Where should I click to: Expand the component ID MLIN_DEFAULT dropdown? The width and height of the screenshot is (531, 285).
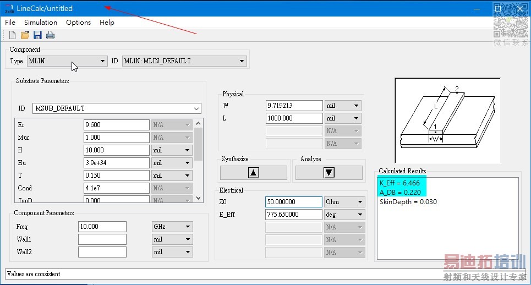pyautogui.click(x=184, y=61)
